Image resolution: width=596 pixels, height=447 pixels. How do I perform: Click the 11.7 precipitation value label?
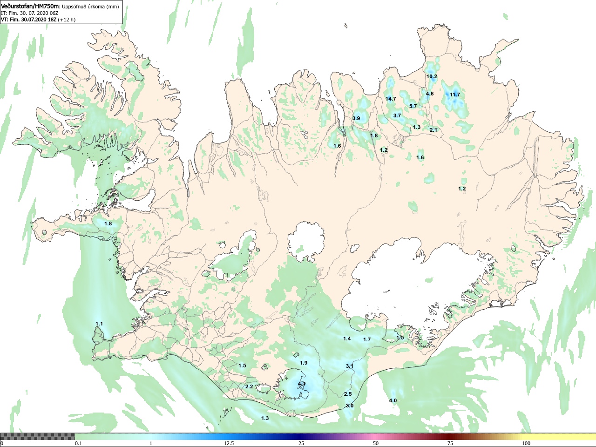pos(455,95)
